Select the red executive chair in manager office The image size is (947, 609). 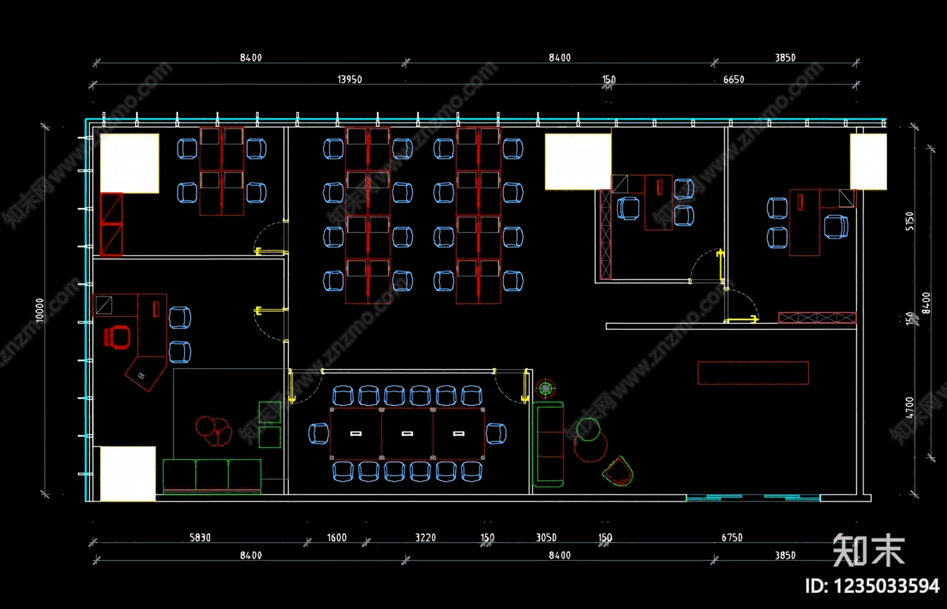click(x=117, y=337)
